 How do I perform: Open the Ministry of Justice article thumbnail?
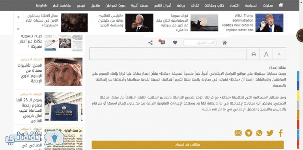pos(64,107)
